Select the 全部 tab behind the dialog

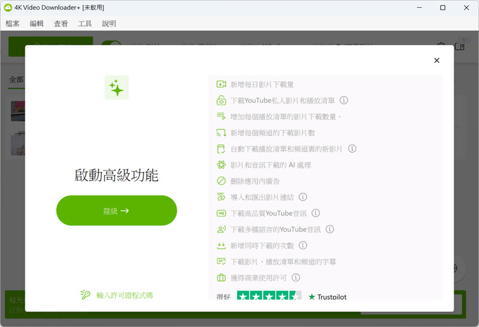17,80
